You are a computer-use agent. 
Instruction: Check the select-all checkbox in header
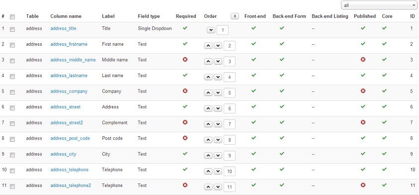tap(12, 17)
